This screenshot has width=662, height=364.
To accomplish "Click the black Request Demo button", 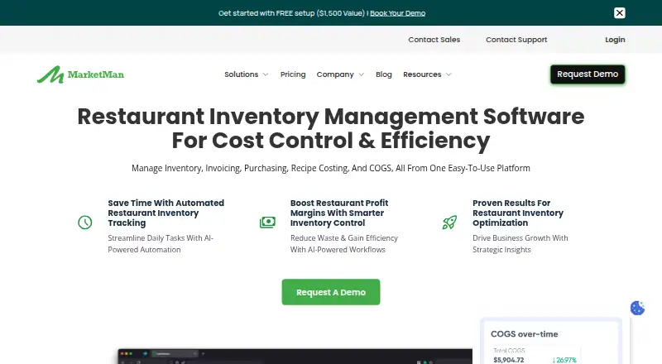I will pyautogui.click(x=588, y=74).
